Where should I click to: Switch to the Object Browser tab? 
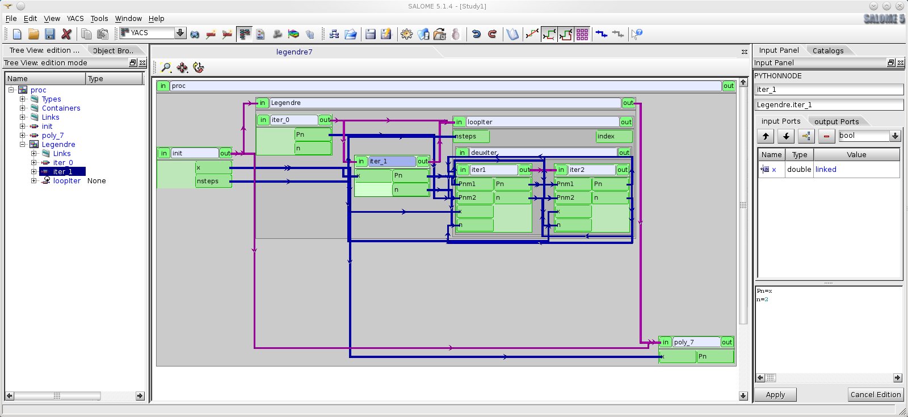click(x=113, y=50)
